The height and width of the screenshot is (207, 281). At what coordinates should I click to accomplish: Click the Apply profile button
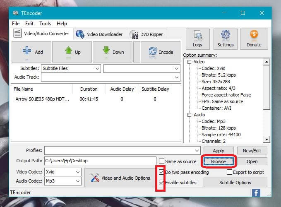coord(219,151)
